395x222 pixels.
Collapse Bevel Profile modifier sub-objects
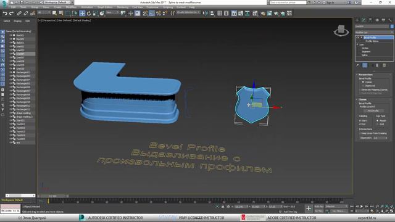click(x=362, y=38)
